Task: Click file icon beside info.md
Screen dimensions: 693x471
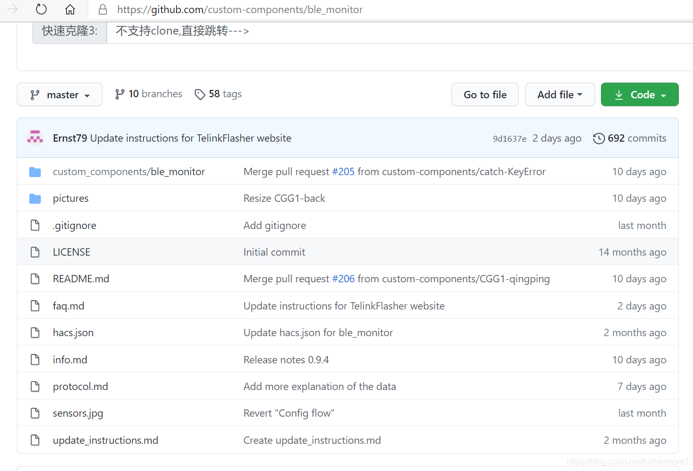Action: [35, 360]
